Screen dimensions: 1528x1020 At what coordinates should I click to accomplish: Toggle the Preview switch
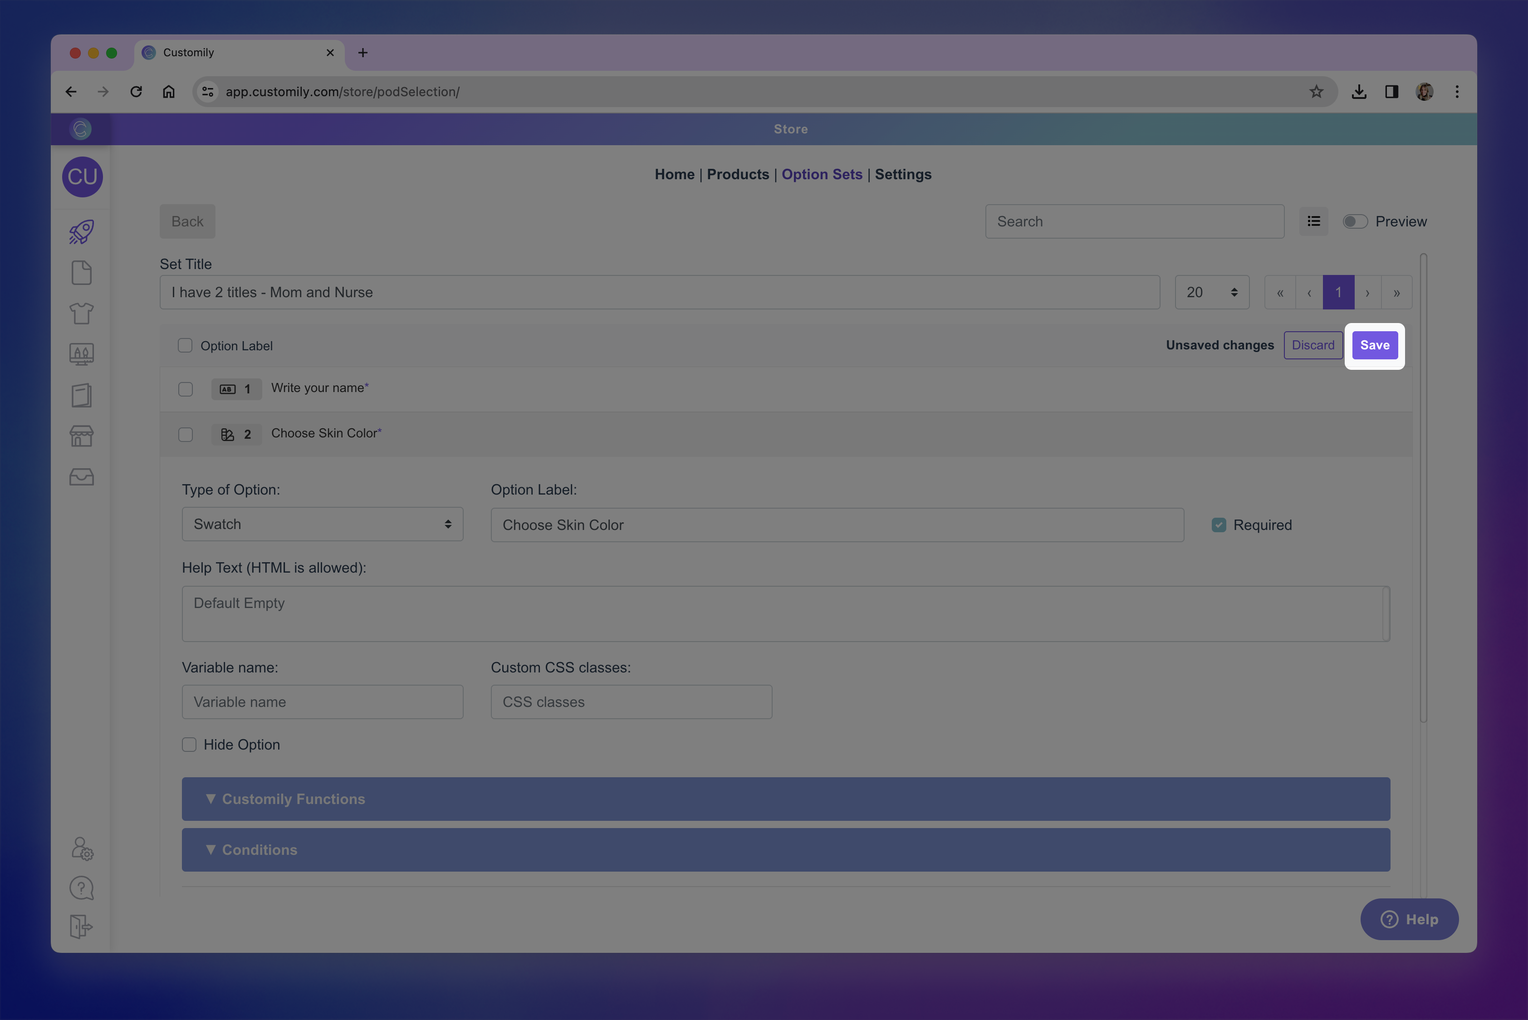tap(1355, 221)
